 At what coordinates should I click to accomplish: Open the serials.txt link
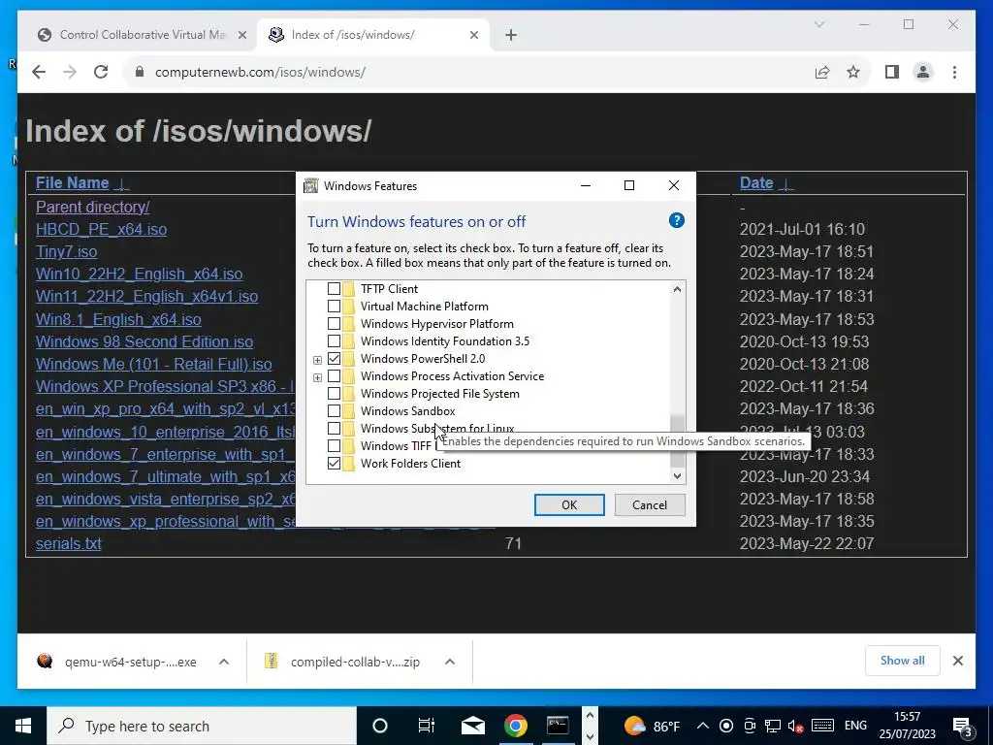tap(69, 543)
